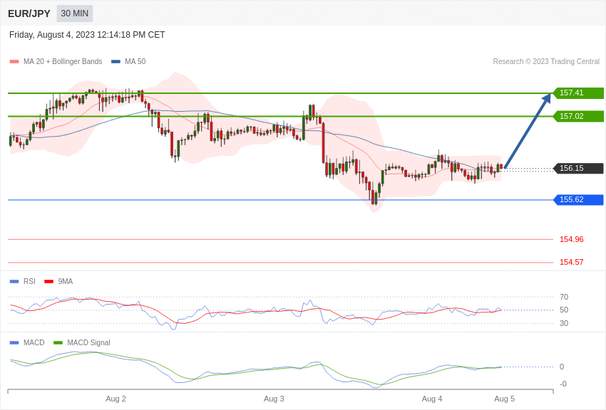Click the 'MACD' legend label
606x410 pixels.
point(34,343)
